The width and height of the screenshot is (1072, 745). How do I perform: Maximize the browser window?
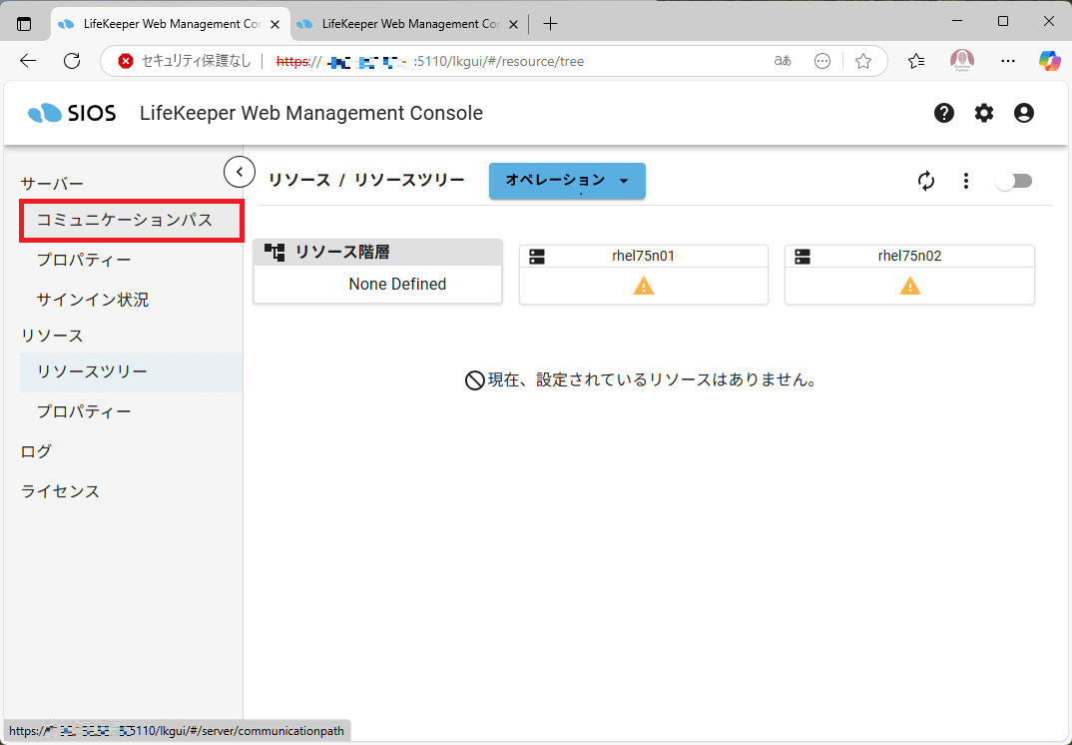[1003, 21]
